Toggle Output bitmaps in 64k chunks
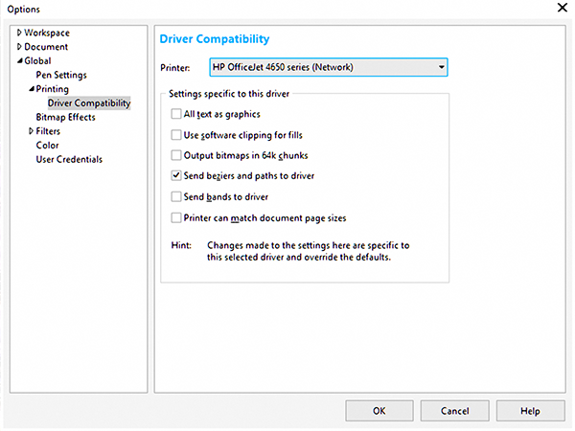 coord(176,155)
